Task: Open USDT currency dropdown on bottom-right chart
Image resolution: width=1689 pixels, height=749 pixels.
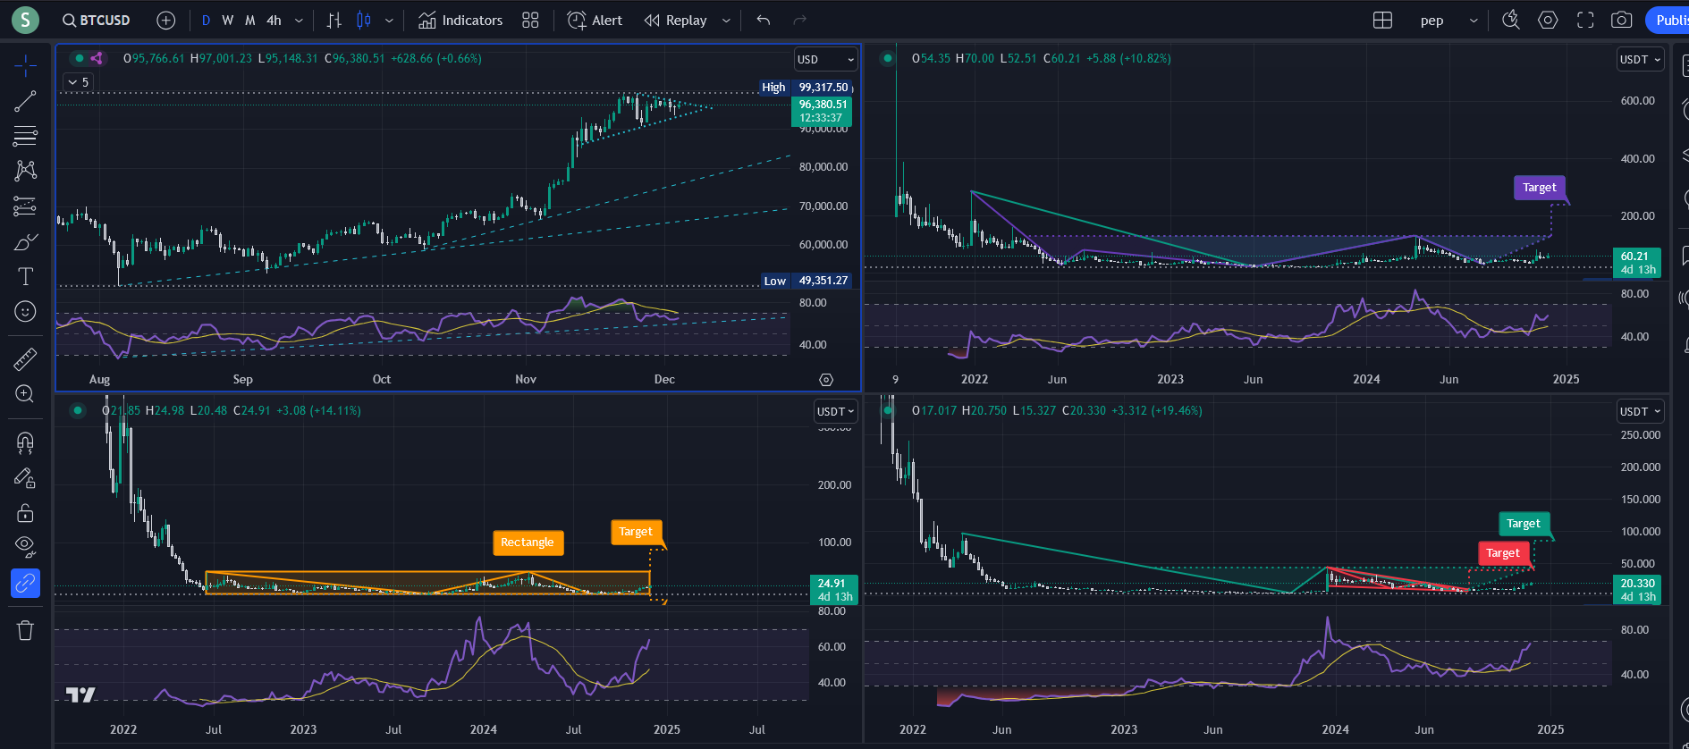Action: [x=1640, y=411]
